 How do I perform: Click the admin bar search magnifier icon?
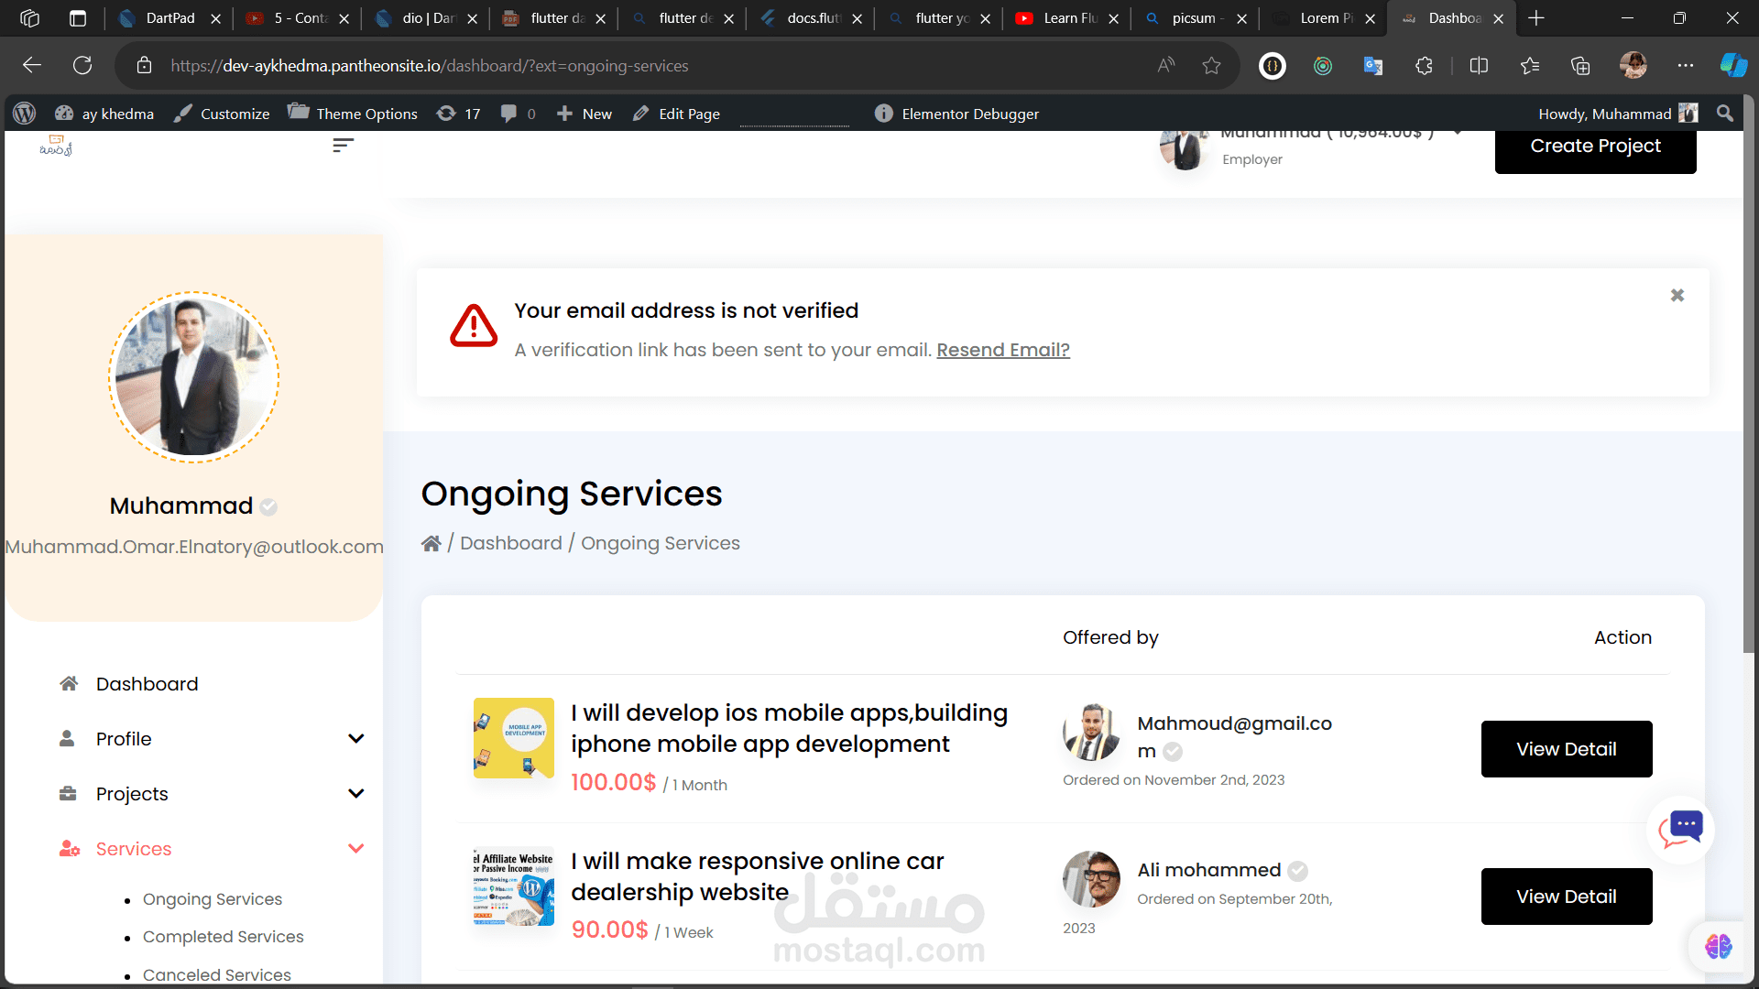click(1725, 114)
